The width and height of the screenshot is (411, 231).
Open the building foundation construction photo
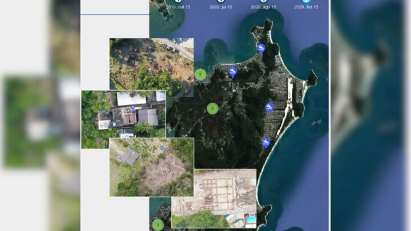click(x=214, y=197)
